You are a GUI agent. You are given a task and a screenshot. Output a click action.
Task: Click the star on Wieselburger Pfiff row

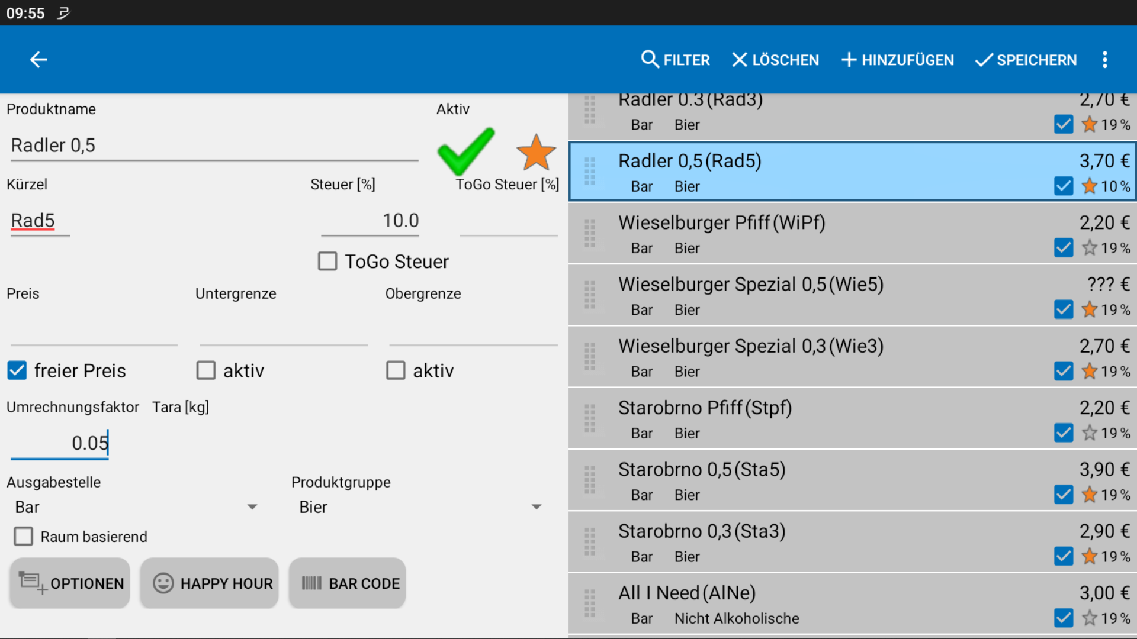pos(1090,248)
